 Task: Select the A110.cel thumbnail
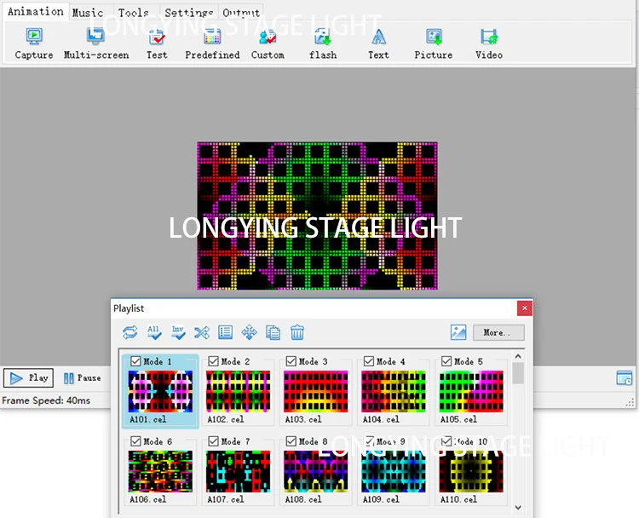click(x=471, y=471)
